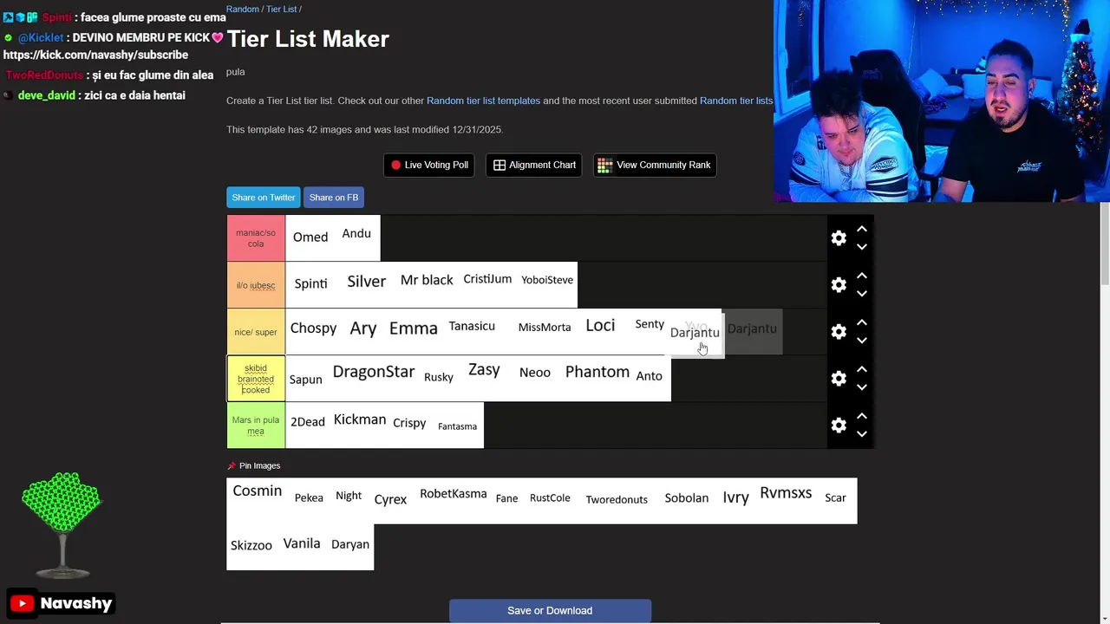Open Random tier lists link
The image size is (1110, 624).
(x=736, y=101)
